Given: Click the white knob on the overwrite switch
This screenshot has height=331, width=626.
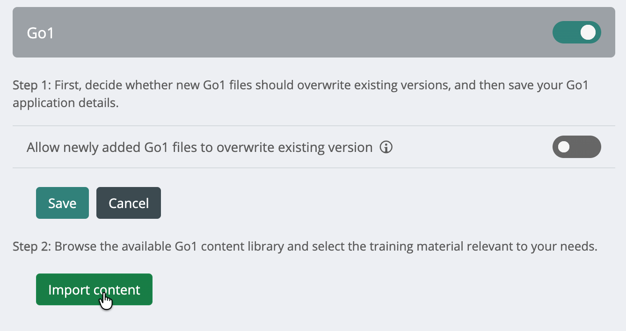Looking at the screenshot, I should (x=564, y=147).
